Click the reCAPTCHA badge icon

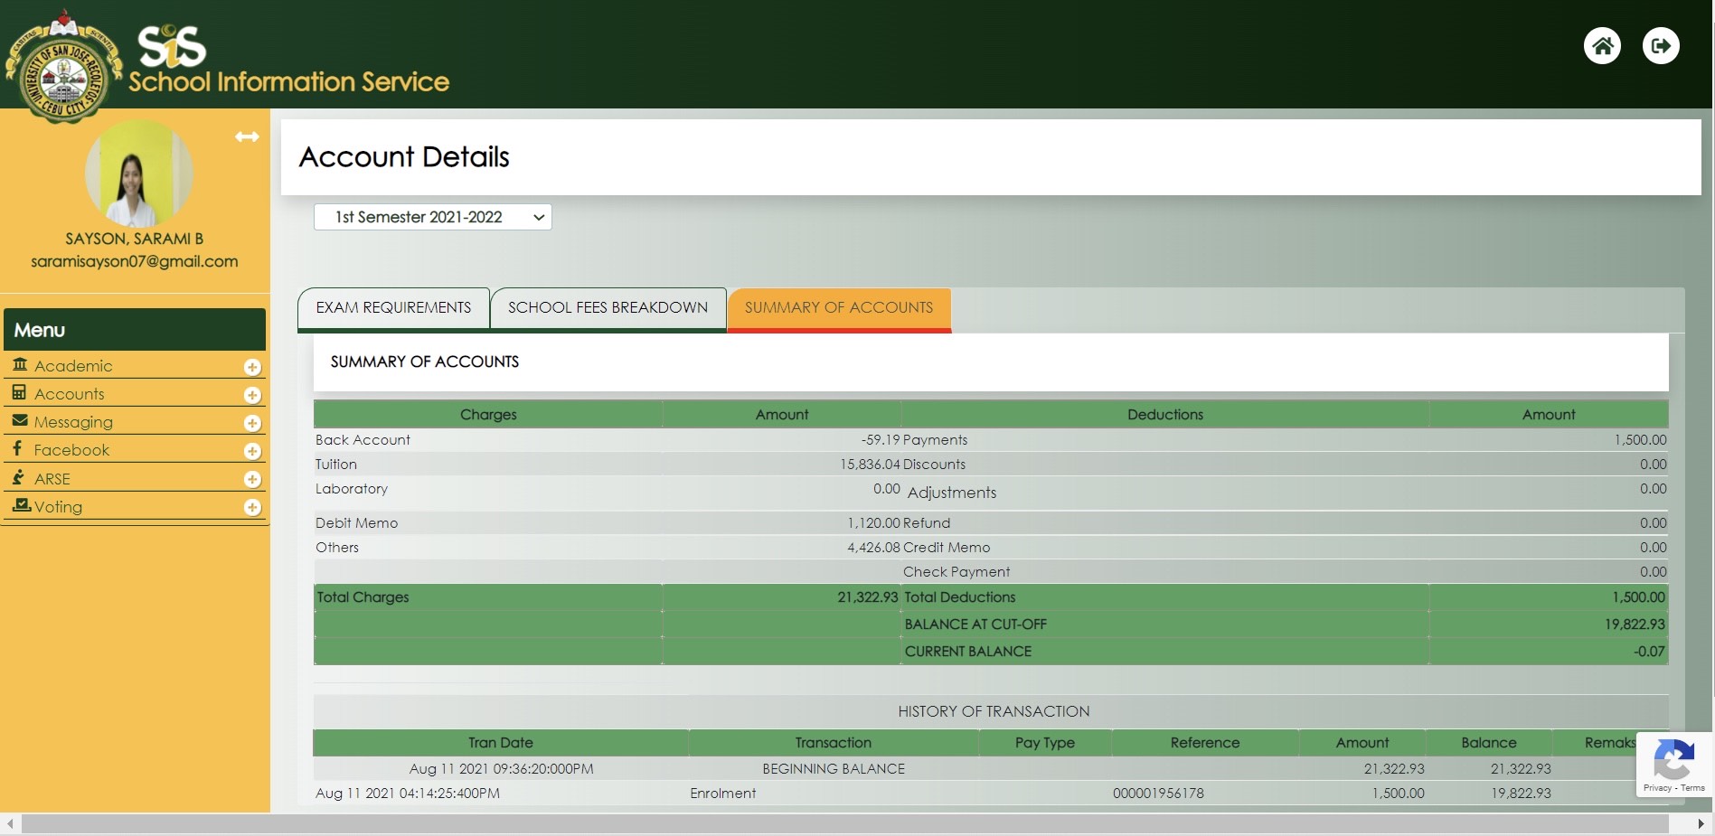[1673, 759]
